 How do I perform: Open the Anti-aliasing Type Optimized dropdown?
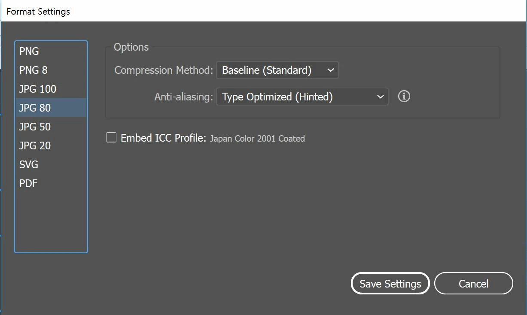click(x=302, y=97)
